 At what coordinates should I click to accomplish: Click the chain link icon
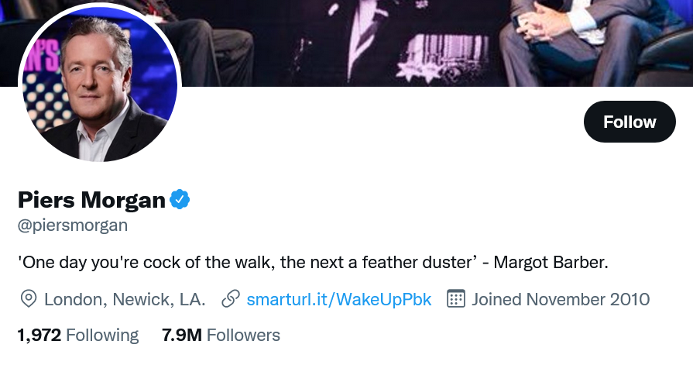(230, 299)
